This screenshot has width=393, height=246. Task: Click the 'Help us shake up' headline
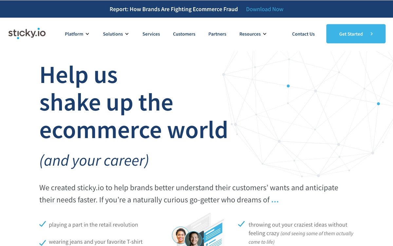[134, 102]
